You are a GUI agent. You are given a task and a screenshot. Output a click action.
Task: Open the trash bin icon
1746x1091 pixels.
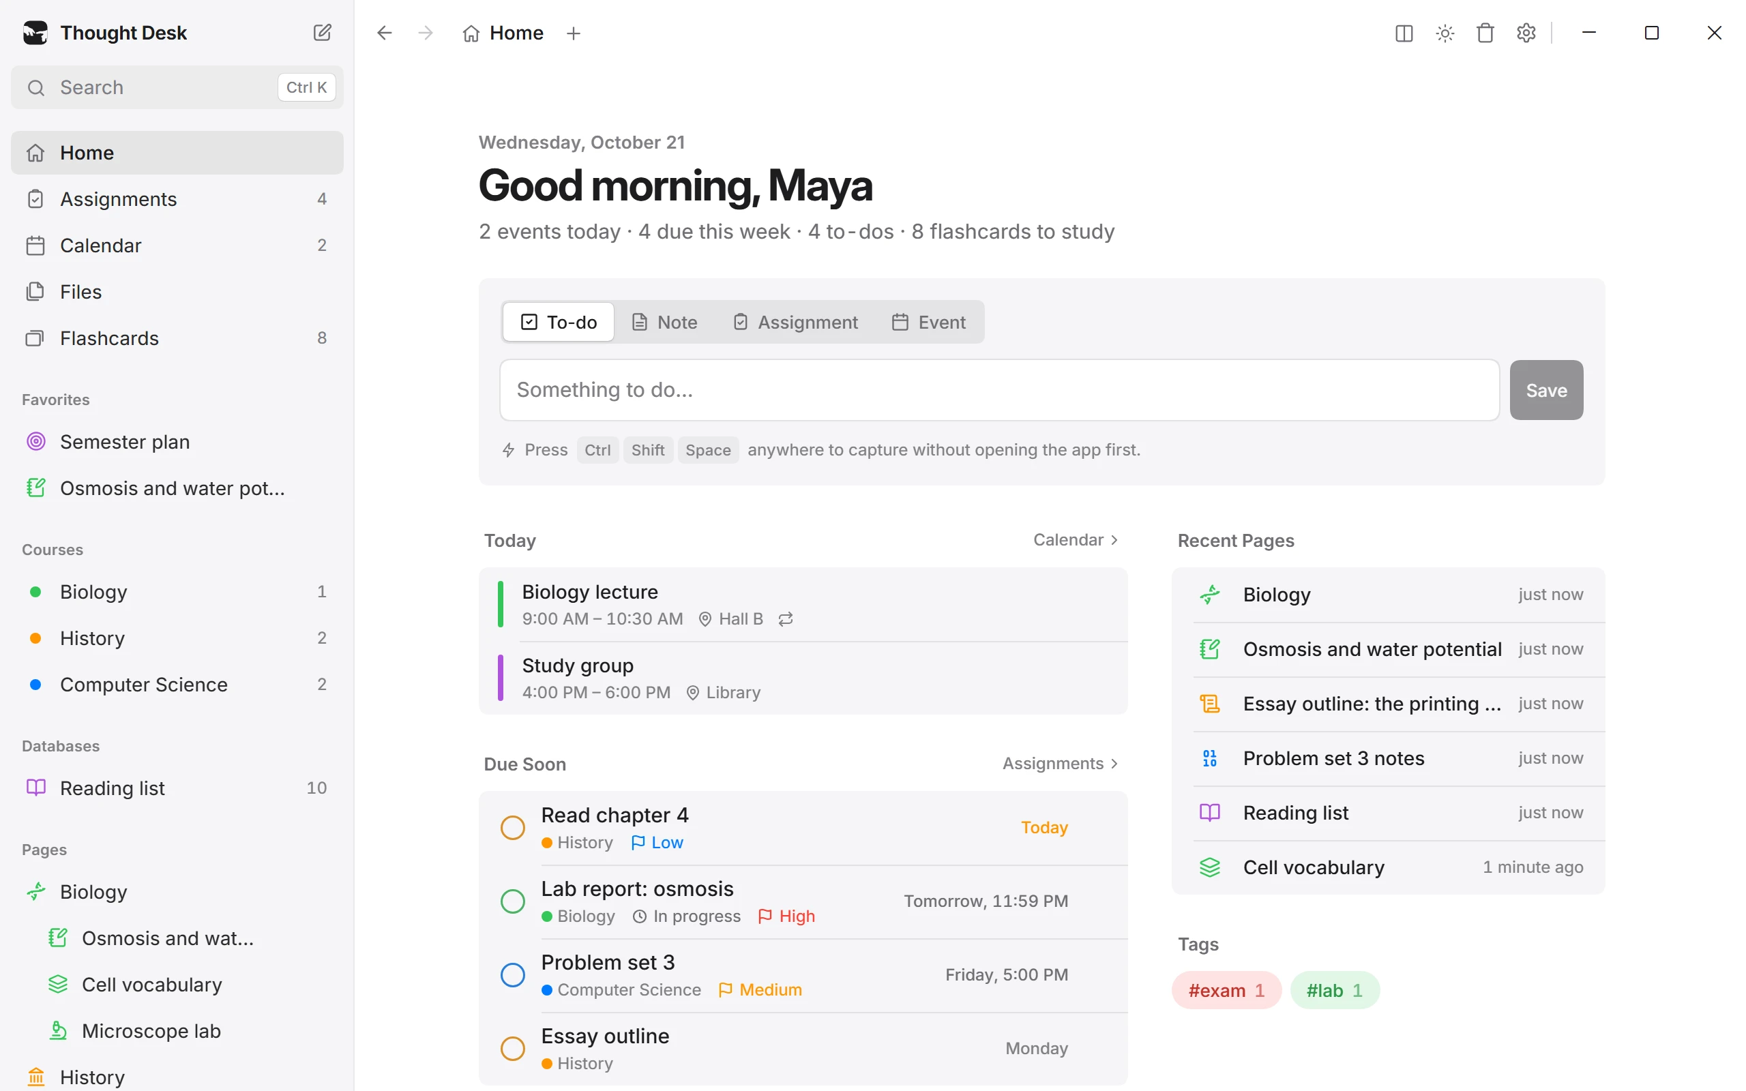(x=1485, y=33)
